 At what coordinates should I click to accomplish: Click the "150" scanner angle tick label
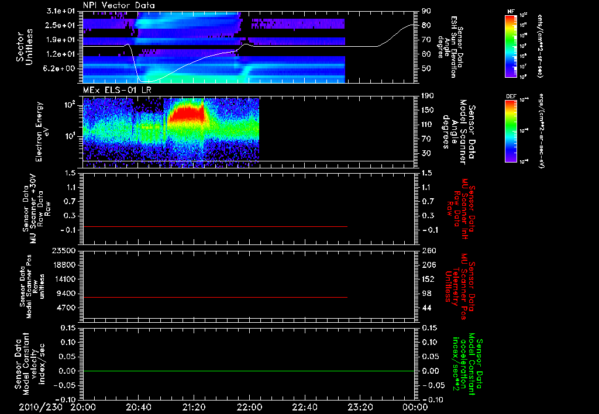[428, 111]
